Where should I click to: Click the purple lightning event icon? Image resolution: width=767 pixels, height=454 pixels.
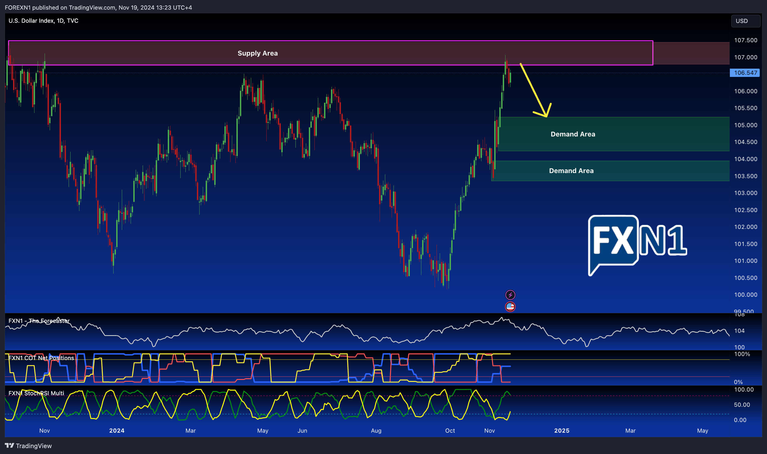point(510,295)
